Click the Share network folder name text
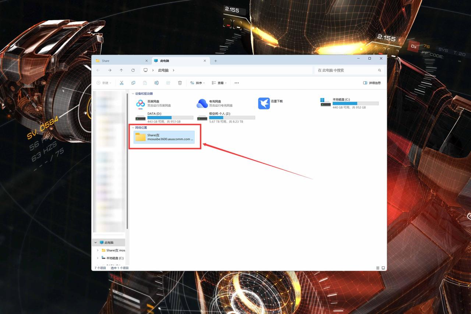The width and height of the screenshot is (471, 314). [x=170, y=137]
